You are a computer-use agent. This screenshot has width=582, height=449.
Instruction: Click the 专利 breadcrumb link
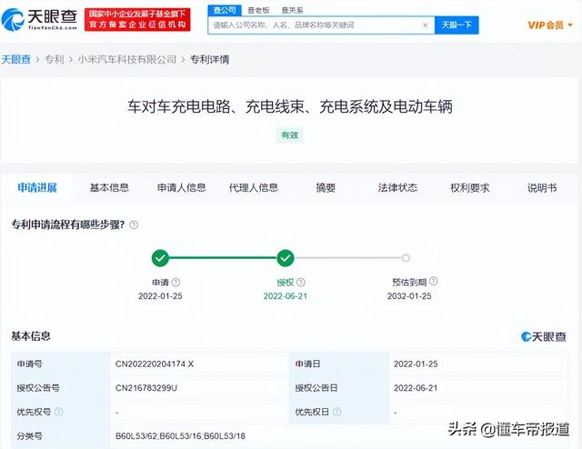[x=55, y=60]
